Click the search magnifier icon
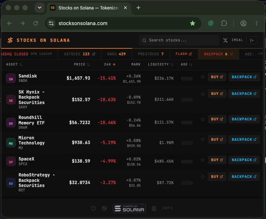The image size is (266, 219). click(144, 40)
